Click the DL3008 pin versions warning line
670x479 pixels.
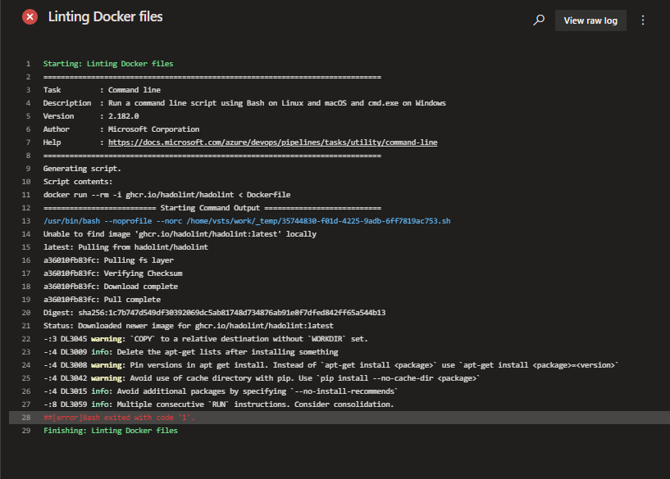pyautogui.click(x=330, y=365)
